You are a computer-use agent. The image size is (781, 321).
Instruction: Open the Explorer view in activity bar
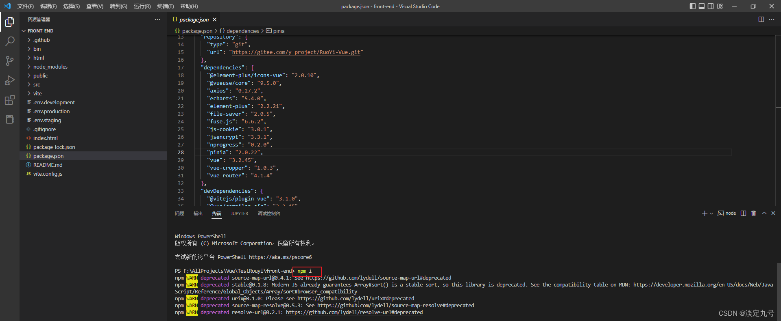tap(10, 22)
